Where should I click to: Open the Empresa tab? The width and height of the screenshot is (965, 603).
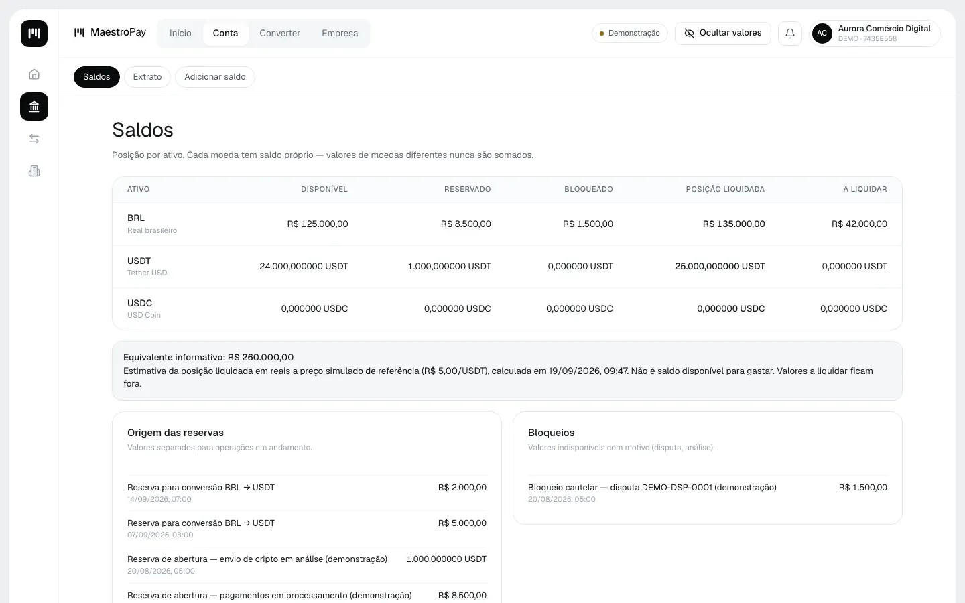(340, 33)
